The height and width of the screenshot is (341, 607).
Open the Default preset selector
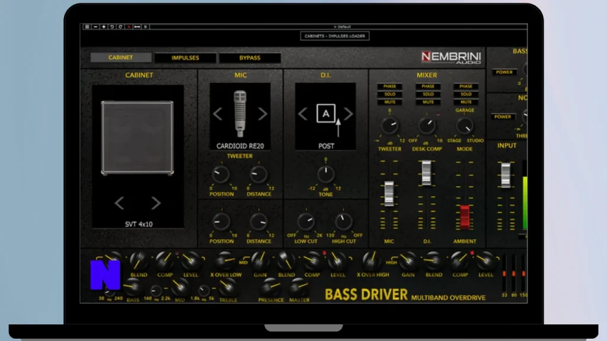point(342,27)
